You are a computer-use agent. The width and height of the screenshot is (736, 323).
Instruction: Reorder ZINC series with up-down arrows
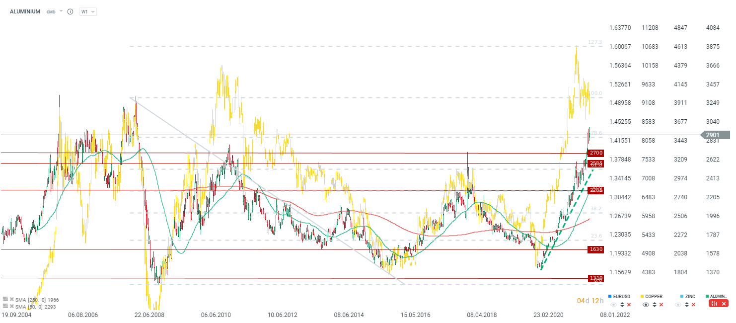(x=687, y=305)
